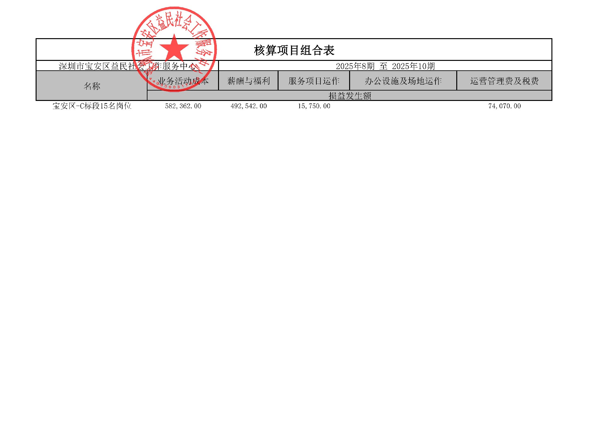Click the 损益发生额 subheader row
Screen dimensions: 605x428
coord(349,96)
